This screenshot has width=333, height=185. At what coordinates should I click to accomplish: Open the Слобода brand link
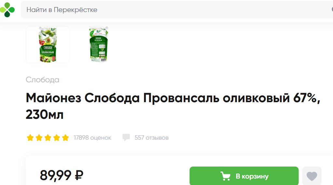(43, 80)
